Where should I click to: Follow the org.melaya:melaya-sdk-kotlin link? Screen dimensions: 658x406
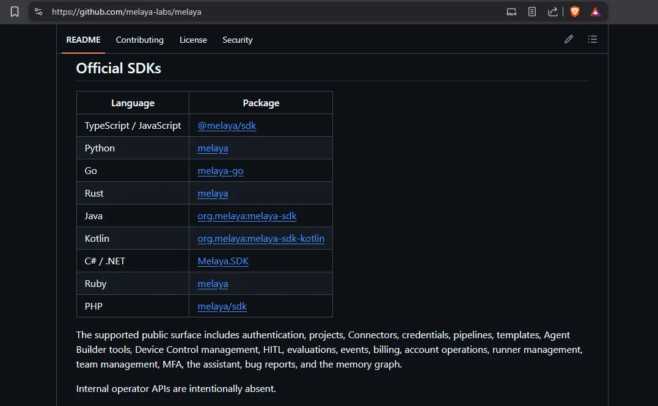click(x=261, y=239)
